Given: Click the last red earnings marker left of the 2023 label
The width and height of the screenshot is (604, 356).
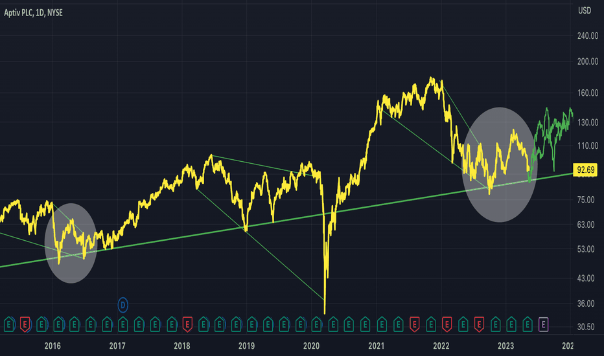Looking at the screenshot, I should [479, 324].
